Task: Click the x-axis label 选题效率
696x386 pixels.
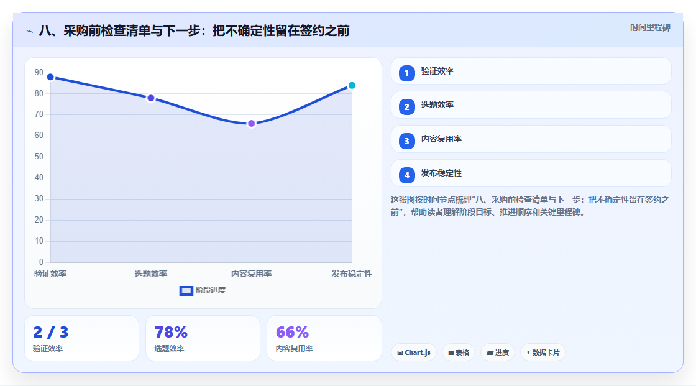Action: coord(151,273)
